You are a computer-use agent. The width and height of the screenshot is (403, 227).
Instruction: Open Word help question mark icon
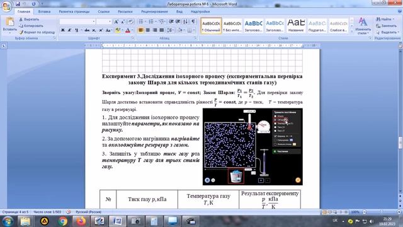(x=400, y=11)
